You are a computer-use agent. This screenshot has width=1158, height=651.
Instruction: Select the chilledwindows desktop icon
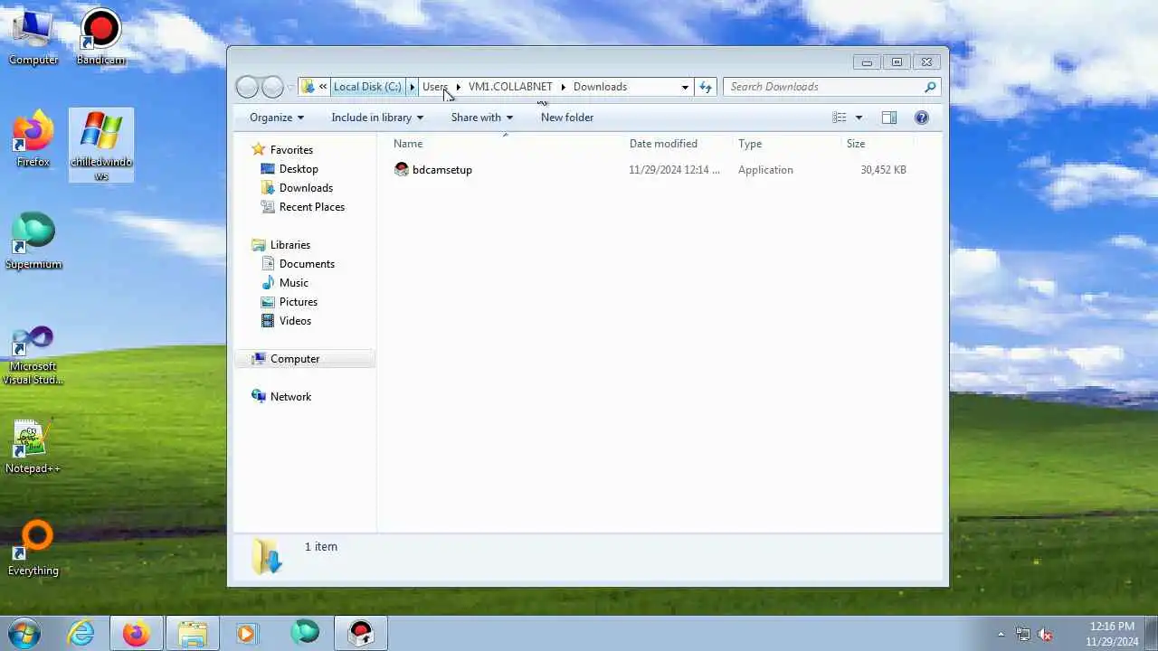pos(101,146)
